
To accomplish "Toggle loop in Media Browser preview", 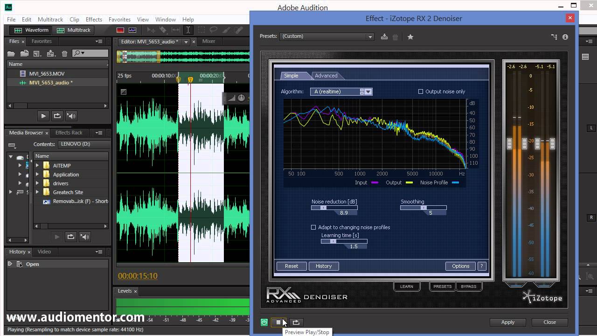I will 70,237.
